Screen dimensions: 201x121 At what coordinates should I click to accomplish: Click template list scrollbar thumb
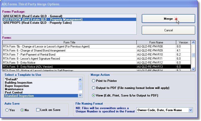pyautogui.click(x=80, y=86)
